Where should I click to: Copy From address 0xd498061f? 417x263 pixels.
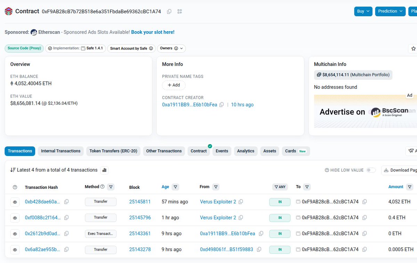(259, 249)
